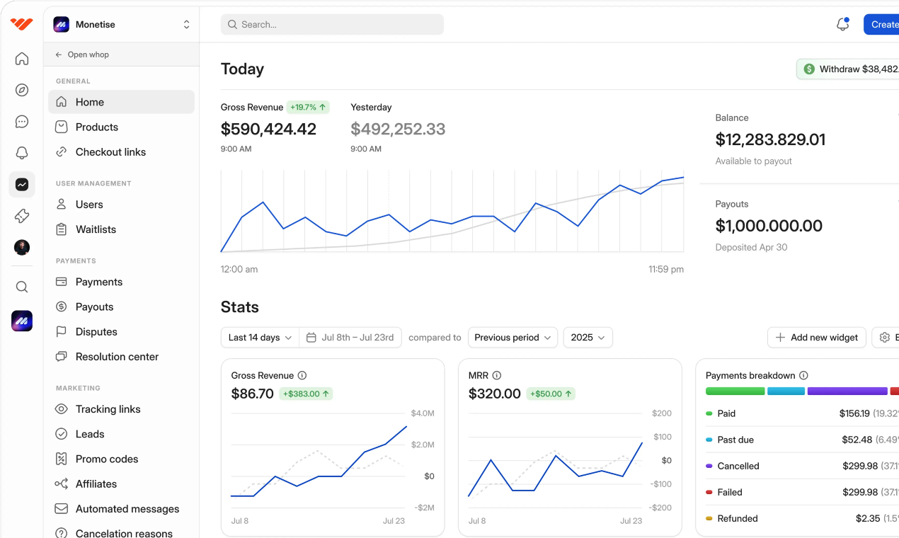Open the Discover compass icon
The image size is (899, 538).
[x=21, y=91]
